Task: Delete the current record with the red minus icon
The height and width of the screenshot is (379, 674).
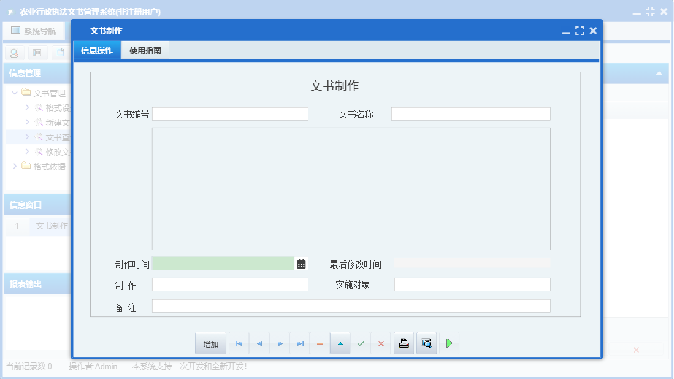Action: pyautogui.click(x=320, y=343)
